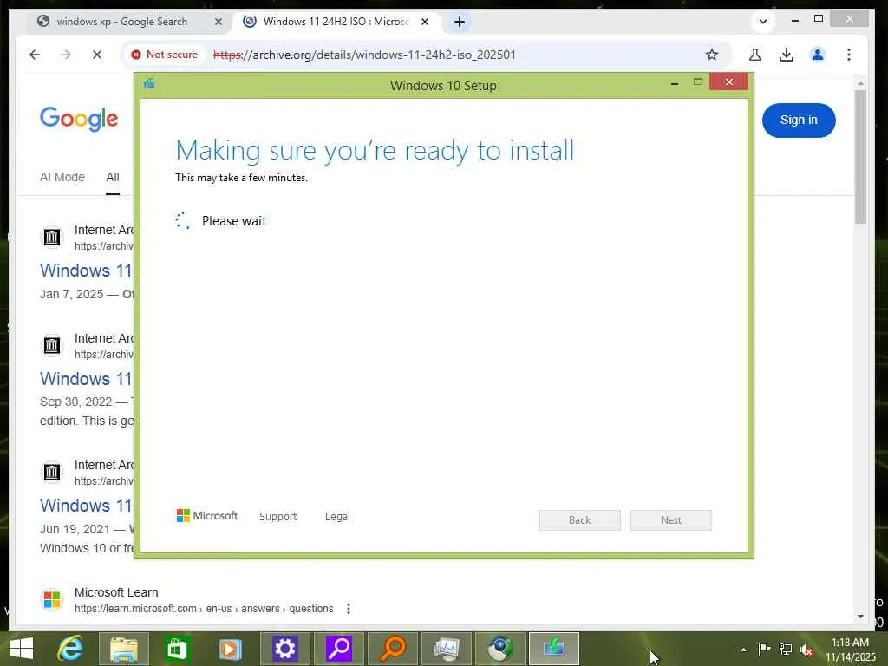888x666 pixels.
Task: Click the Windows 10 Setup title icon
Action: pyautogui.click(x=149, y=84)
